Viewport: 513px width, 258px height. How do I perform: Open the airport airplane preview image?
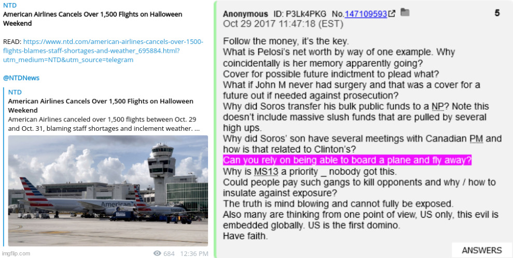click(x=108, y=190)
